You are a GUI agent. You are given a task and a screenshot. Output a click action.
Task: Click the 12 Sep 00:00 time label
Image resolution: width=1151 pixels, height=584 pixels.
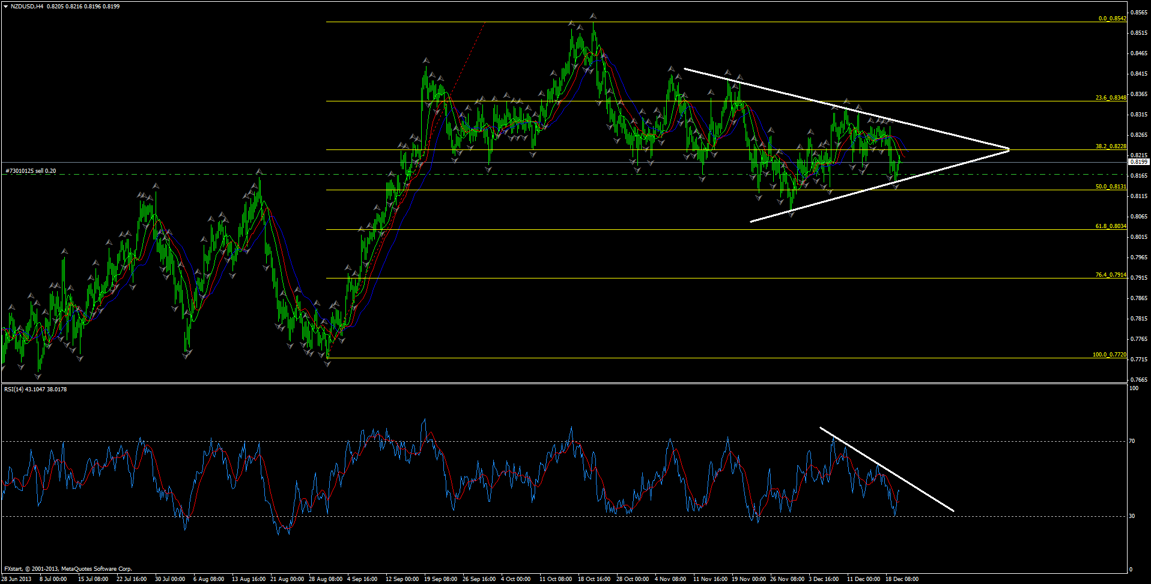(x=402, y=579)
